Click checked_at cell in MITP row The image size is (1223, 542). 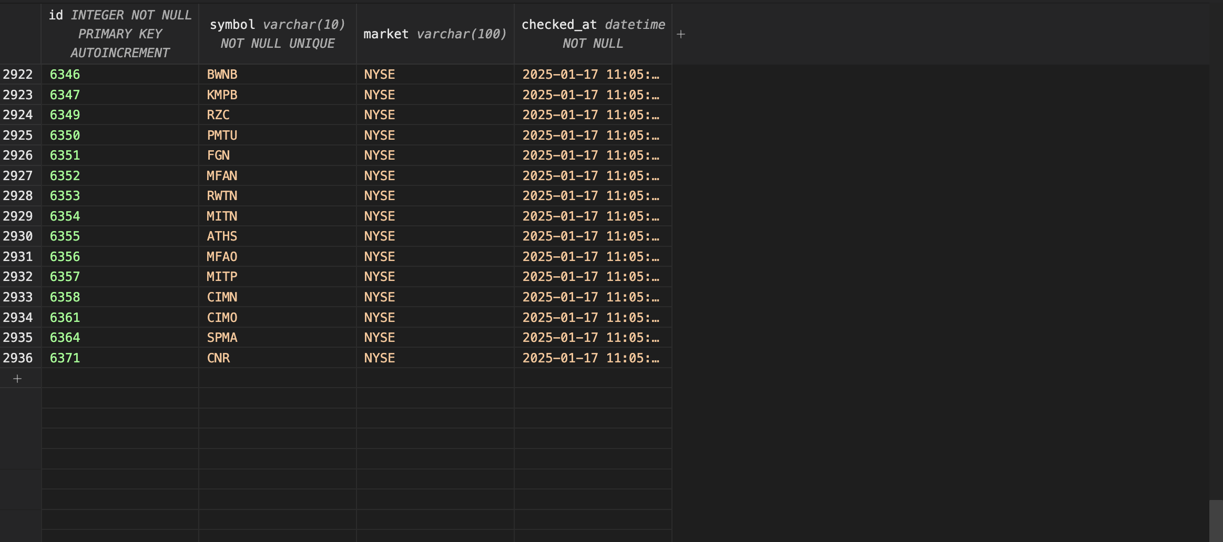tap(593, 277)
